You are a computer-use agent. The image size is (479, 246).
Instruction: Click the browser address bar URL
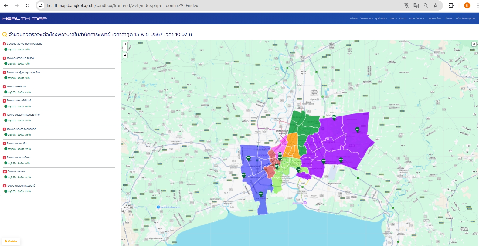tap(122, 5)
